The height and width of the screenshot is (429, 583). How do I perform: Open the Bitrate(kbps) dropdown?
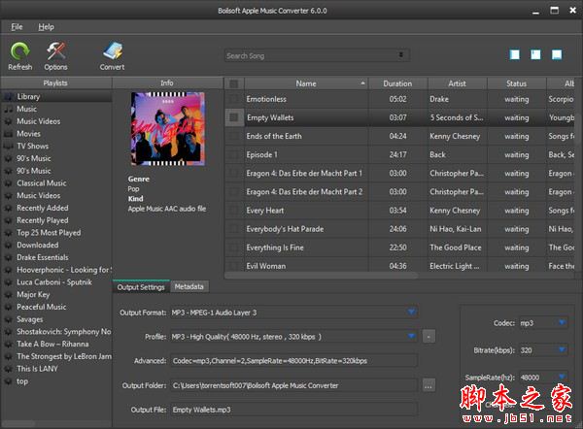pos(563,349)
